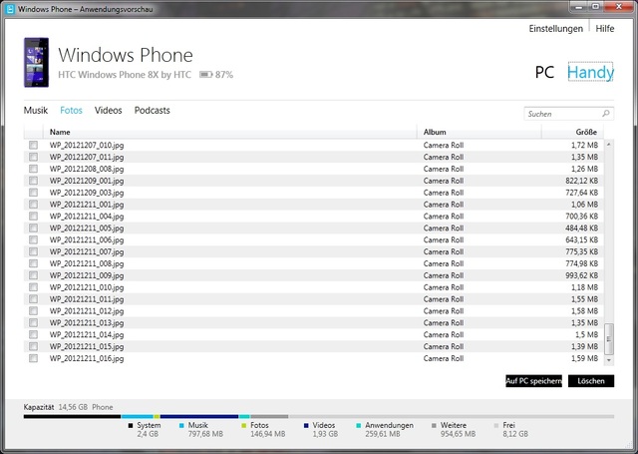Click the black System legend square
The width and height of the screenshot is (638, 454).
tap(131, 425)
